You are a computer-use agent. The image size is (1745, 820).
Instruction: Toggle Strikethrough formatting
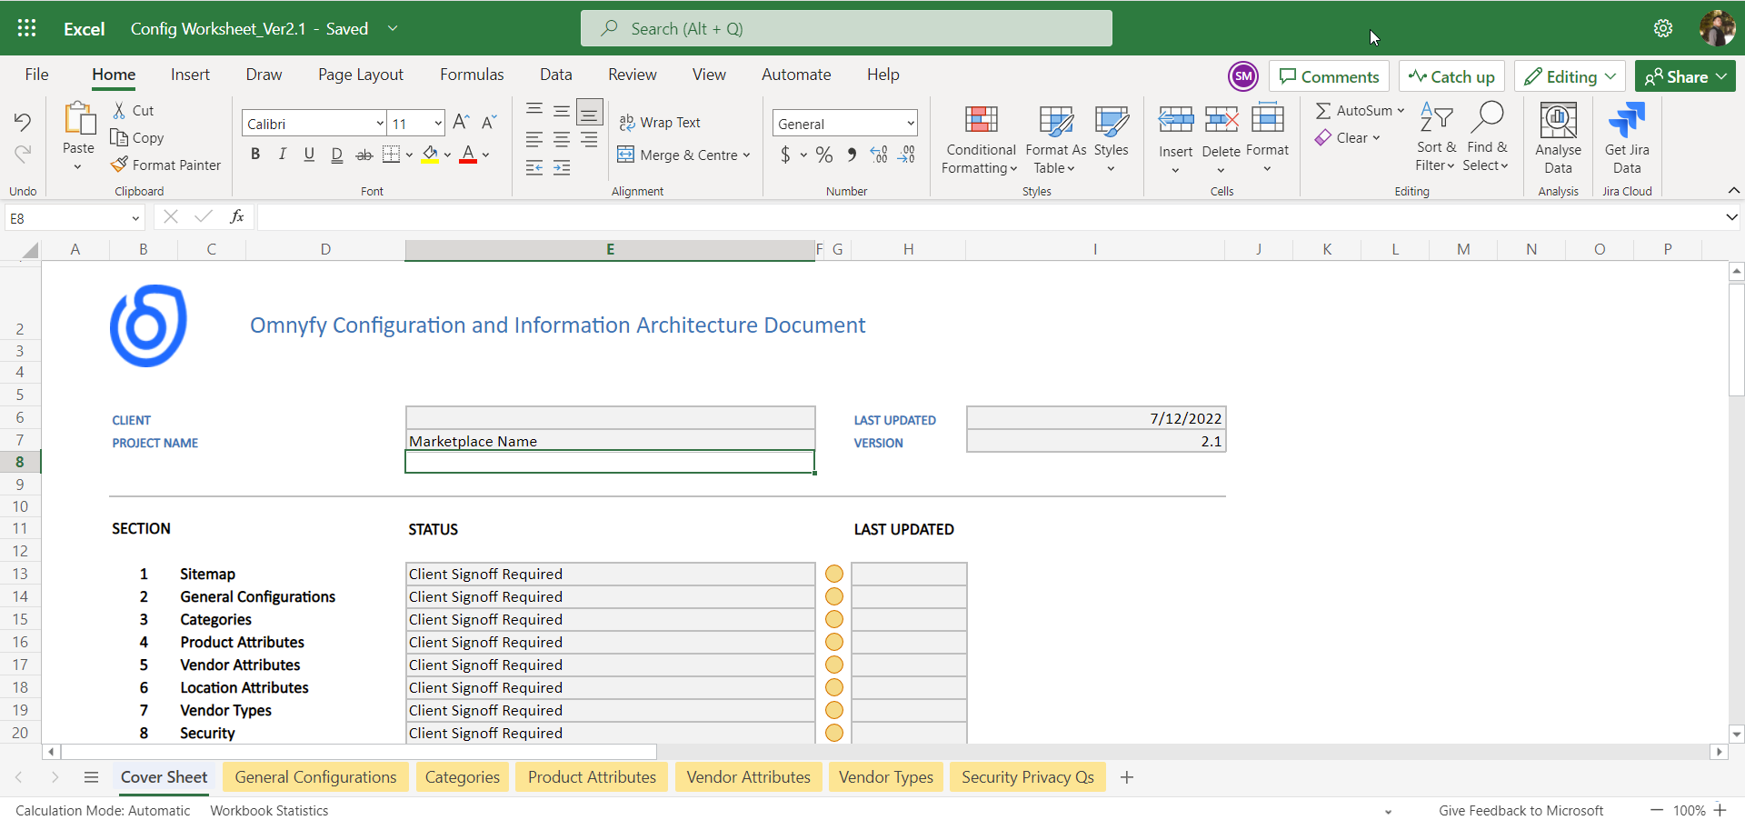364,155
